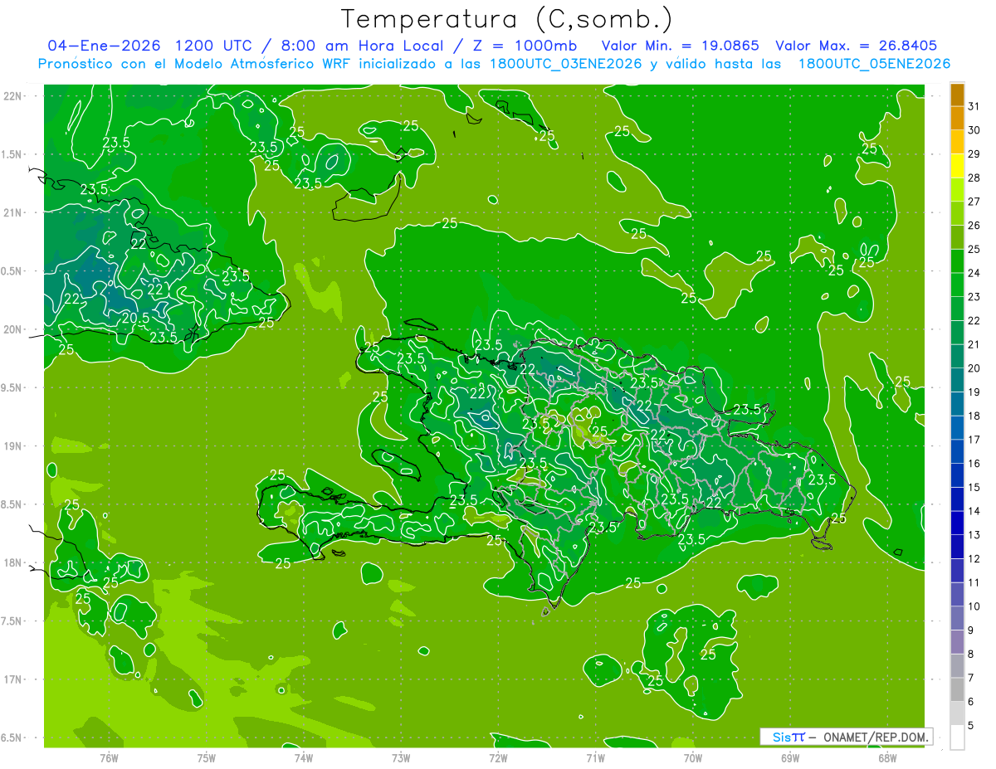
Task: Click the "Temperatura (C,somb.)" chart title
Action: pos(507,18)
